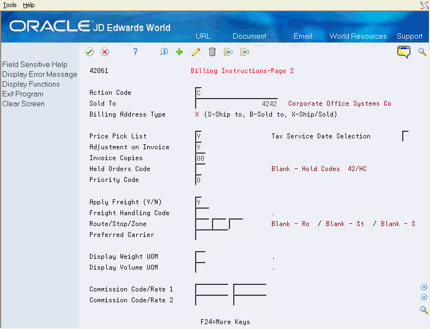Viewport: 430px width, 329px height.
Task: Focus the Sold To field
Action: pyautogui.click(x=237, y=103)
